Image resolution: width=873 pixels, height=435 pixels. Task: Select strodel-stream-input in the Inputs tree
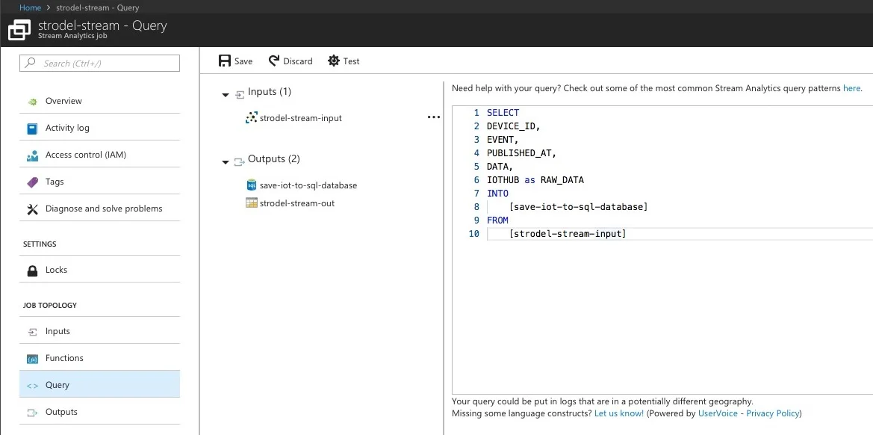pos(301,118)
